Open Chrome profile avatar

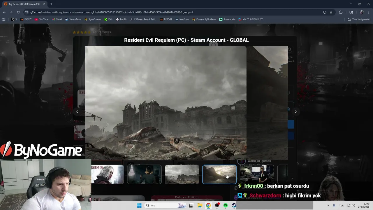pyautogui.click(x=362, y=12)
